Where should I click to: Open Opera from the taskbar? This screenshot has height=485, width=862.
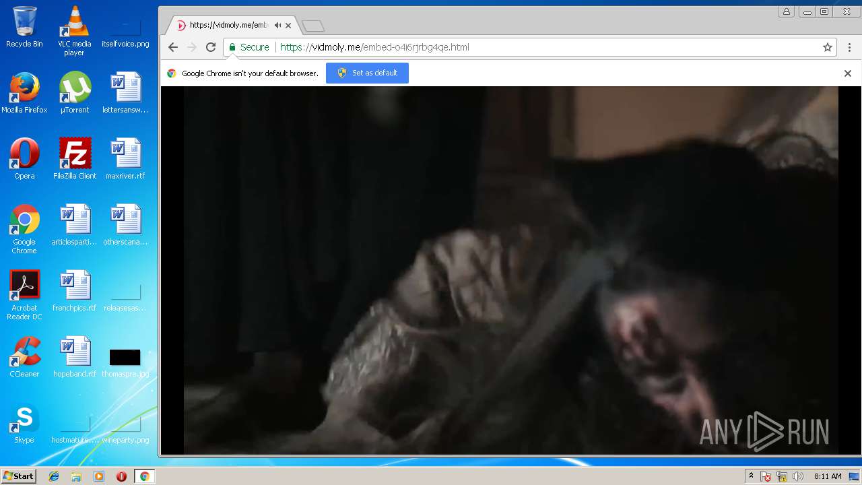click(x=121, y=476)
